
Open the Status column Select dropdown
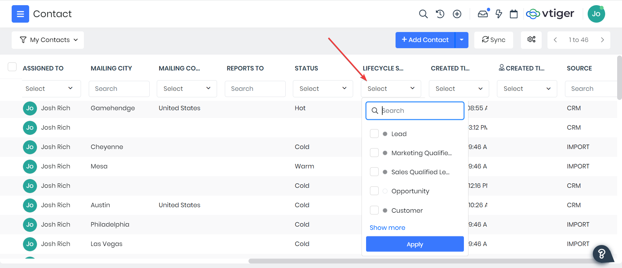coord(323,89)
